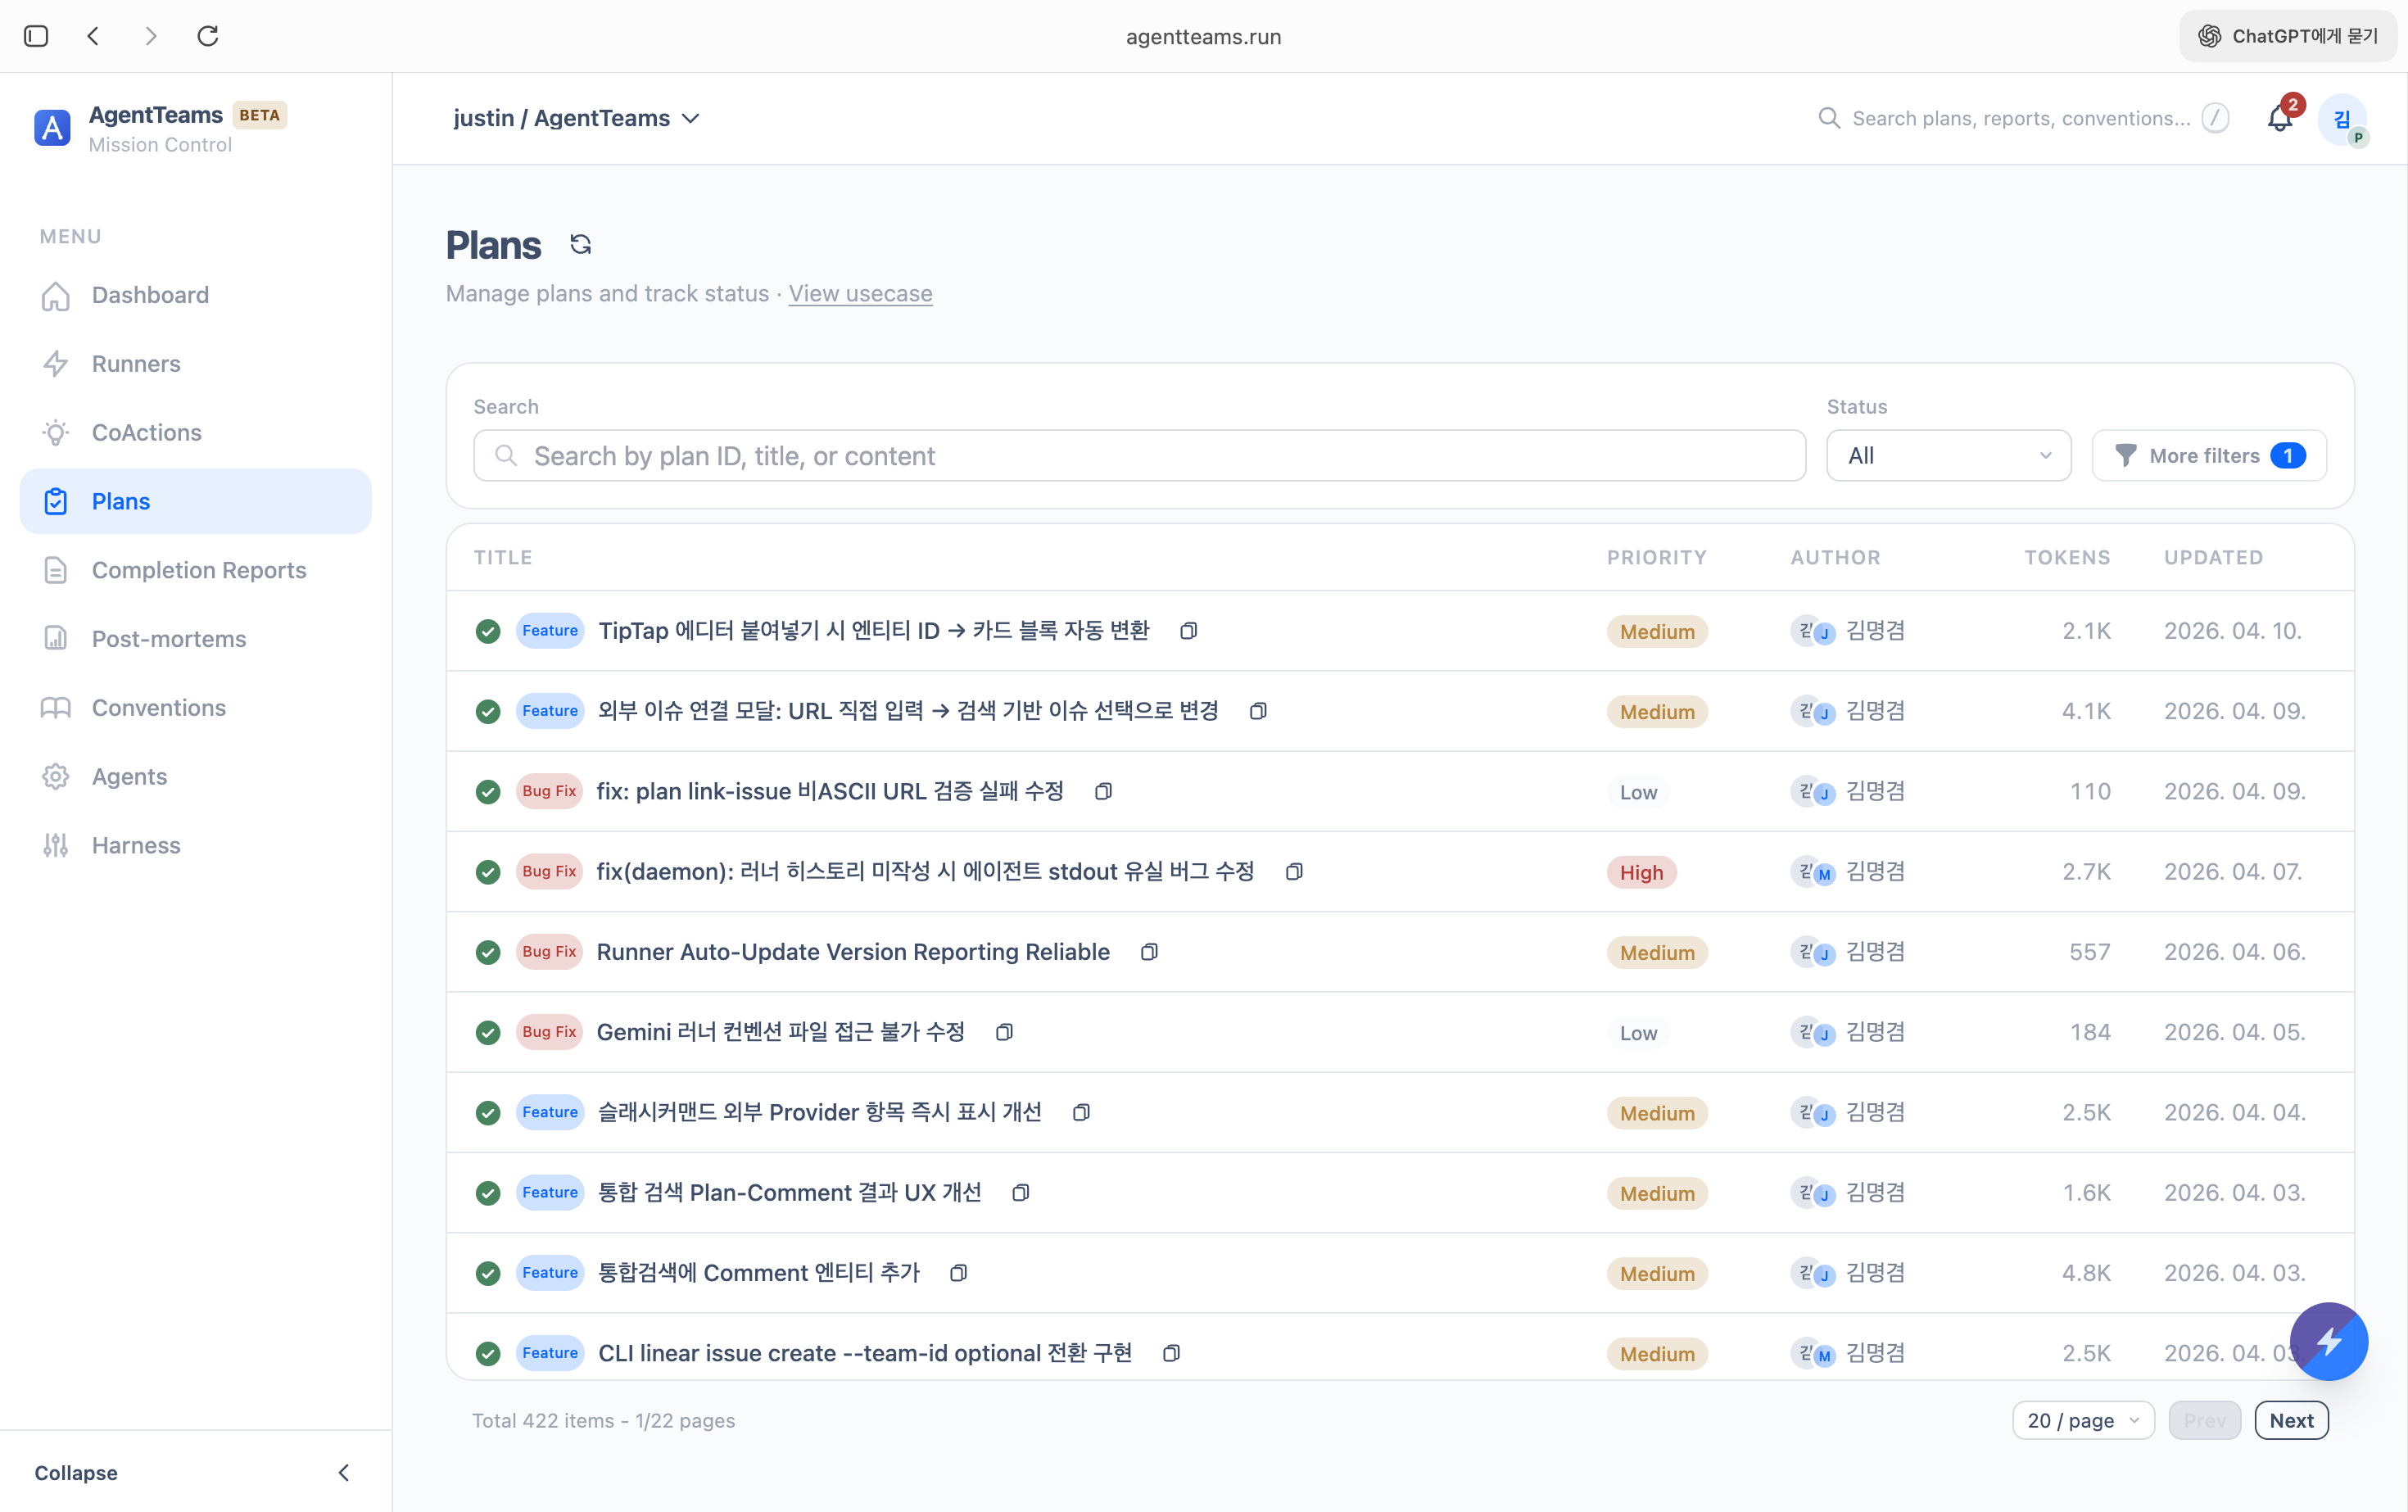Open the Status All dropdown
The image size is (2408, 1512).
(1948, 456)
